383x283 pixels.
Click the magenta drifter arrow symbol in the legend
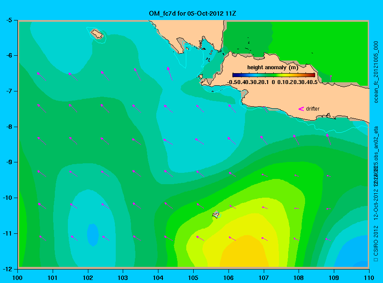click(301, 109)
